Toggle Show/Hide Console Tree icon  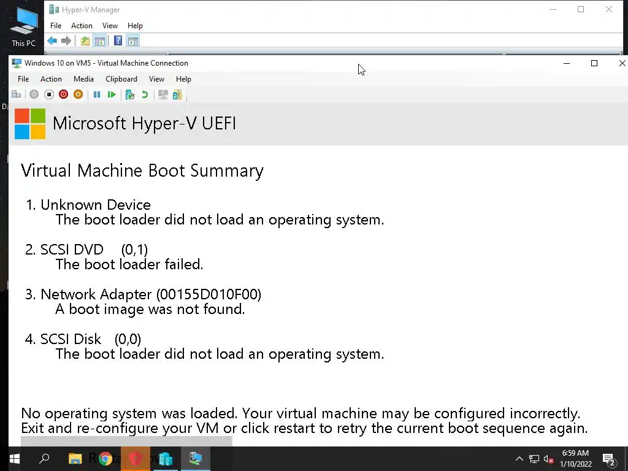pos(100,41)
